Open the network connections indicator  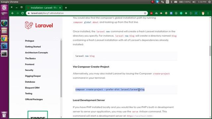[x=162, y=2]
